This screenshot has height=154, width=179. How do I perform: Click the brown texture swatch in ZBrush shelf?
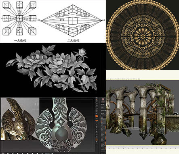pos(97,139)
